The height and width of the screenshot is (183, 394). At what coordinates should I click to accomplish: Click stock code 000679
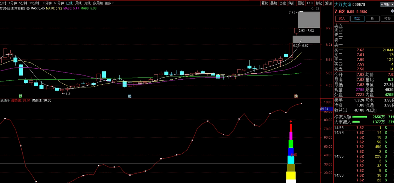pyautogui.click(x=359, y=4)
